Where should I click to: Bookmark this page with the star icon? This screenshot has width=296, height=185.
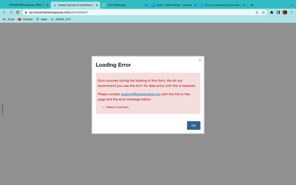click(263, 12)
